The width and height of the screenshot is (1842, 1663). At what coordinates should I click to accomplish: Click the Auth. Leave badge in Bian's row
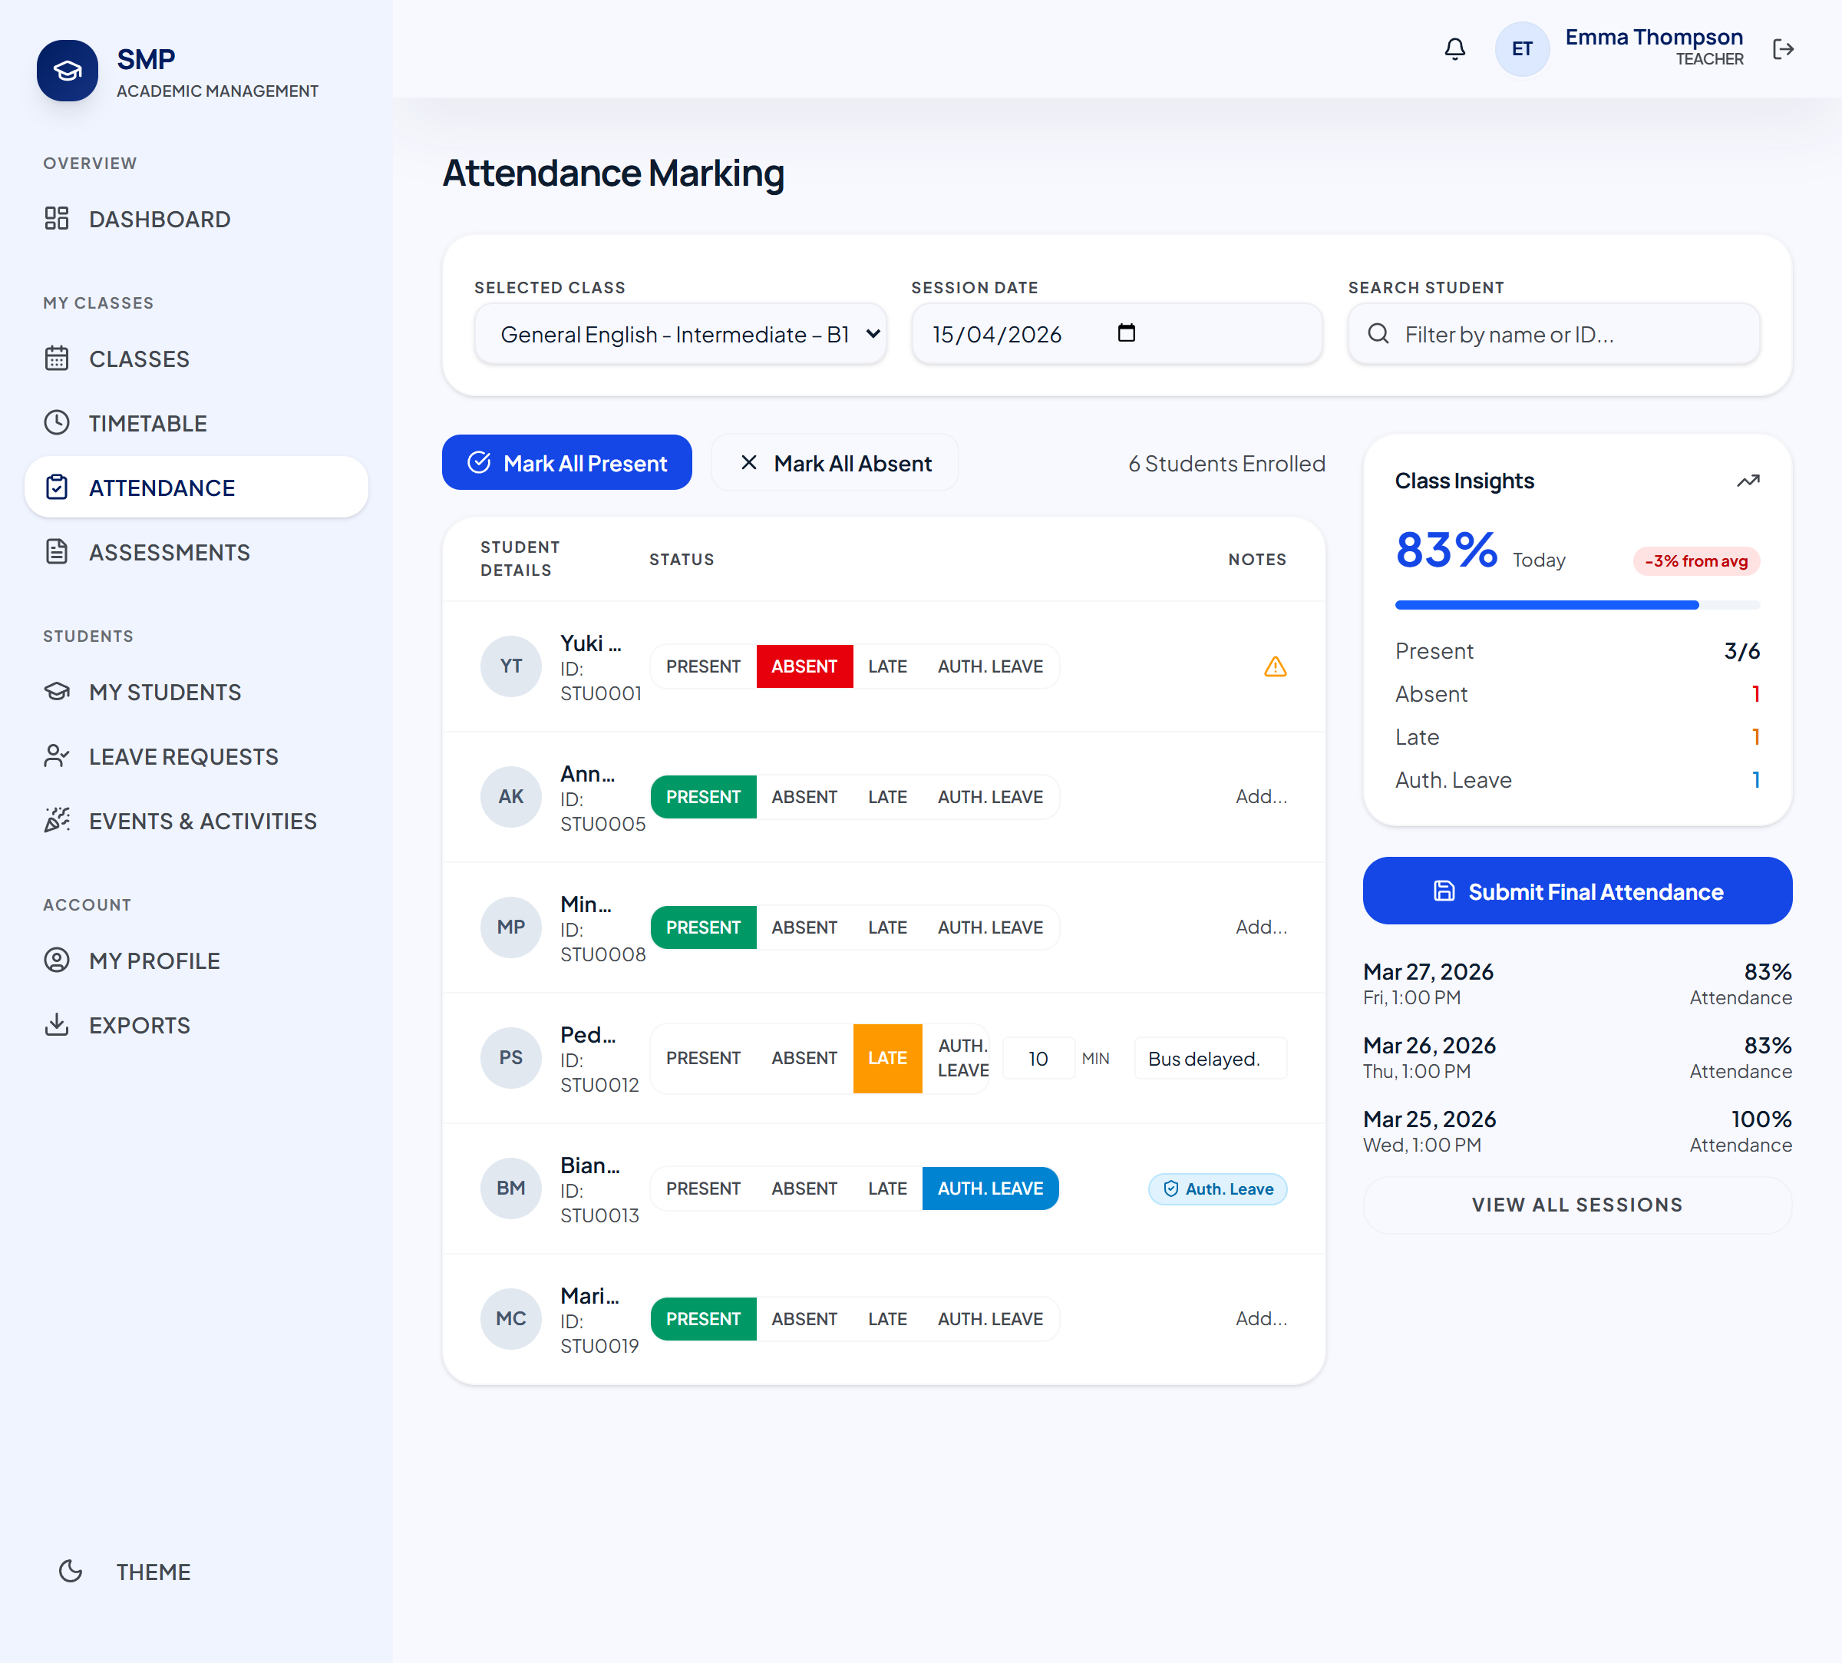click(1217, 1189)
